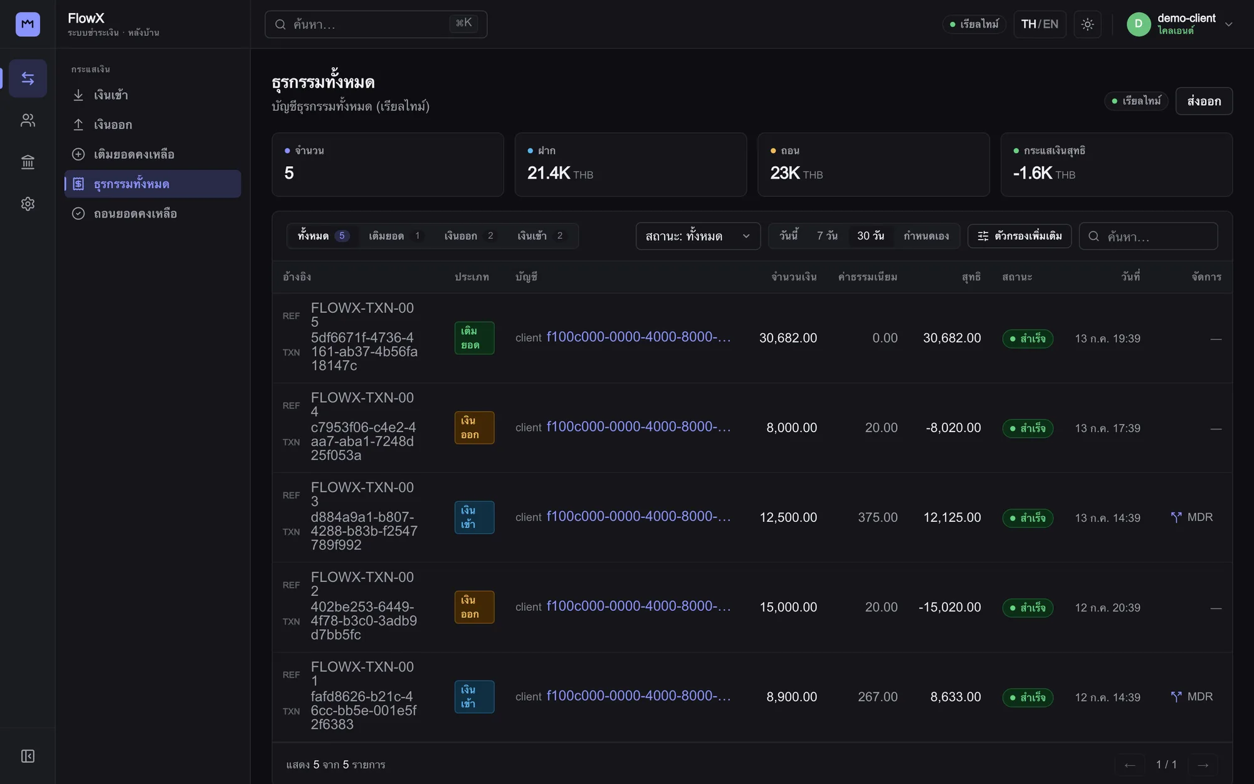This screenshot has width=1254, height=784.
Task: Click the เรียลไทม์ status pill in the top bar
Action: pos(974,24)
